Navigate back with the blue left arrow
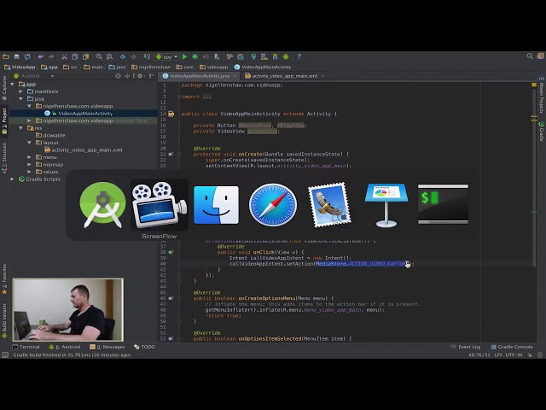 coord(123,56)
